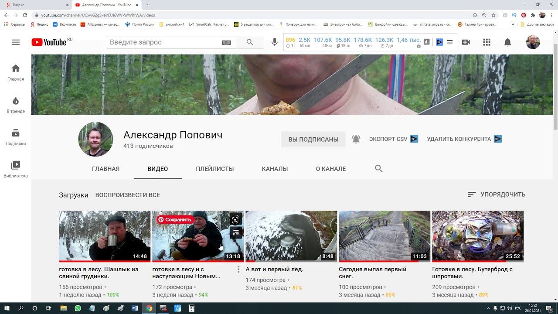
Task: Open the О КАНАЛЕ channel tab
Action: point(331,169)
